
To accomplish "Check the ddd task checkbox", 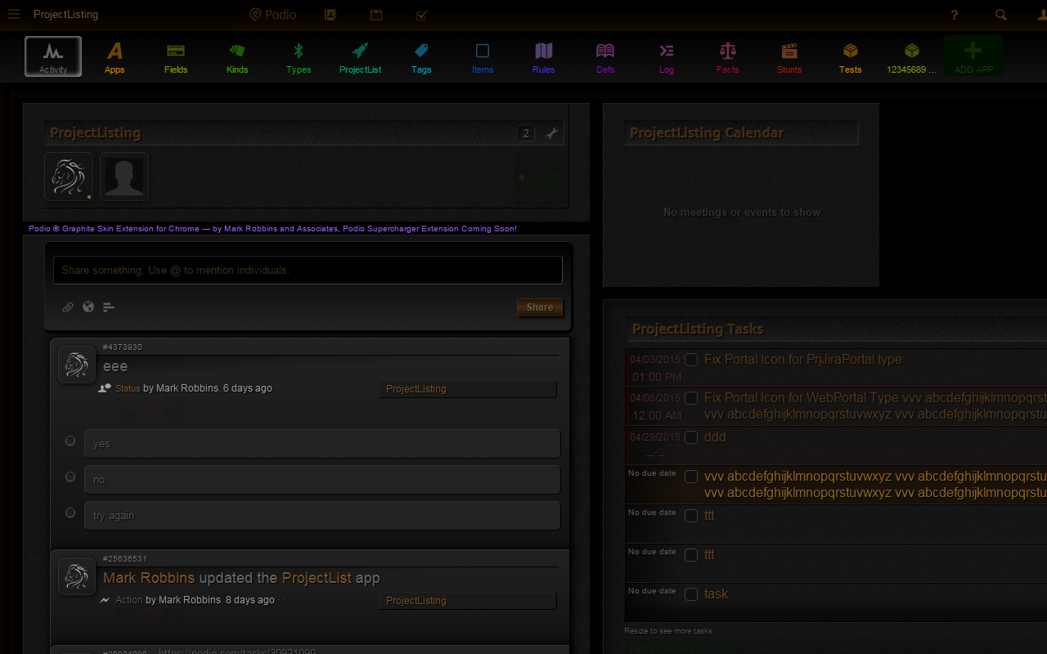I will point(691,437).
